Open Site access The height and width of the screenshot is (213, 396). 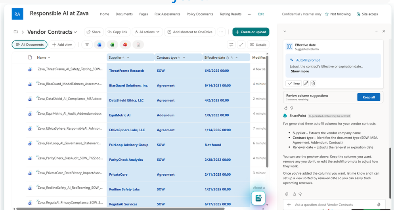coord(367,14)
